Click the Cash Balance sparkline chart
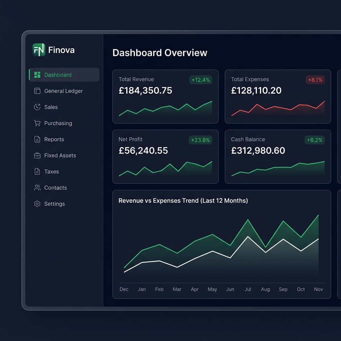Screen dimensions: 341x341 pos(278,169)
